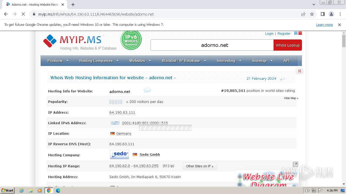This screenshot has height=194, width=346.
Task: Close the adorno.net browser tab
Action: pyautogui.click(x=63, y=5)
